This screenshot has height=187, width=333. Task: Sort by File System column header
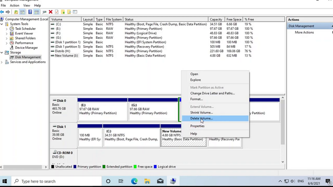114,19
